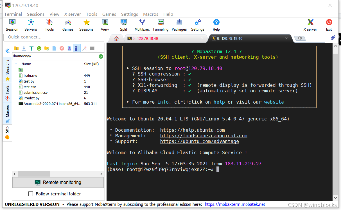Open the Settings menu
Viewport: 341px width, 210px height.
point(130,14)
